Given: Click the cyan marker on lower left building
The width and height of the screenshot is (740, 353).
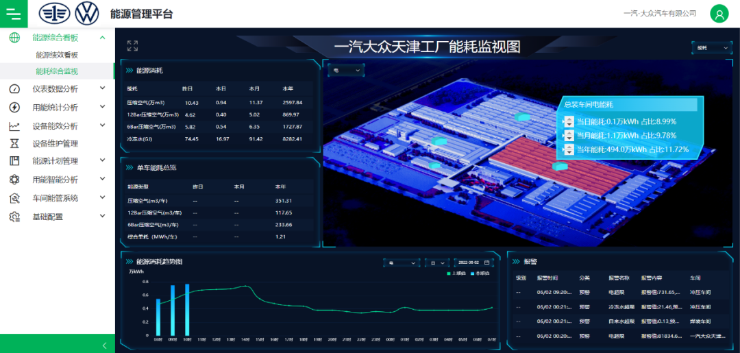Looking at the screenshot, I should coord(433,165).
